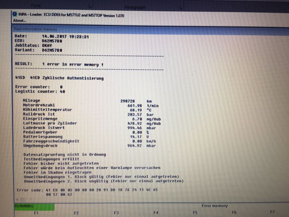Screen dimensions: 289x217
Task: Click the horizontal scrollbar left arrow
Action: pos(16,200)
